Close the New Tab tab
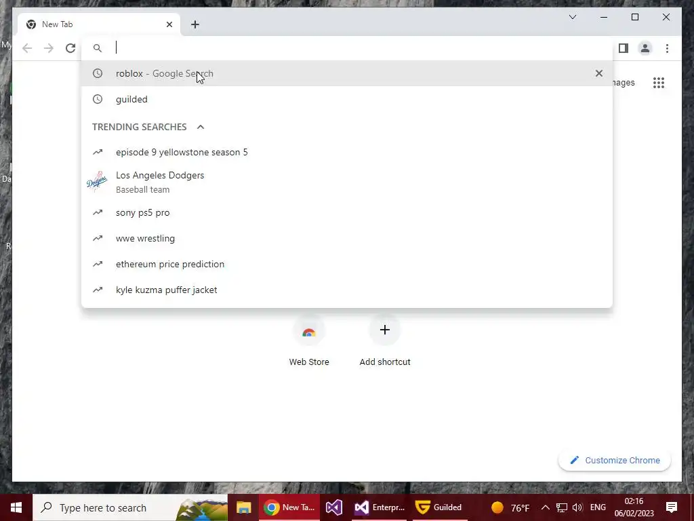The image size is (694, 521). [x=169, y=24]
